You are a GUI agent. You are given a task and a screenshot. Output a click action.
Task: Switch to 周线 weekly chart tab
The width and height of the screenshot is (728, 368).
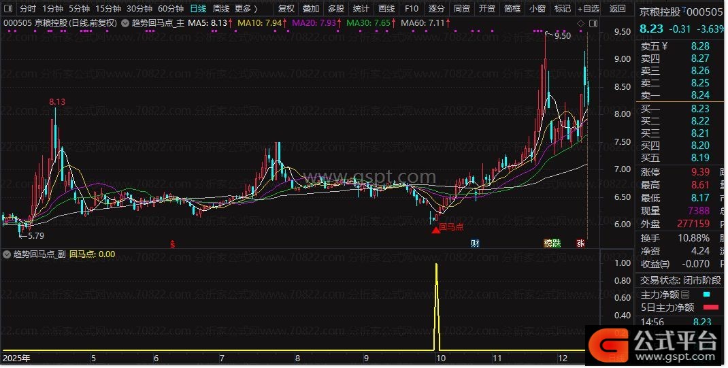[220, 9]
